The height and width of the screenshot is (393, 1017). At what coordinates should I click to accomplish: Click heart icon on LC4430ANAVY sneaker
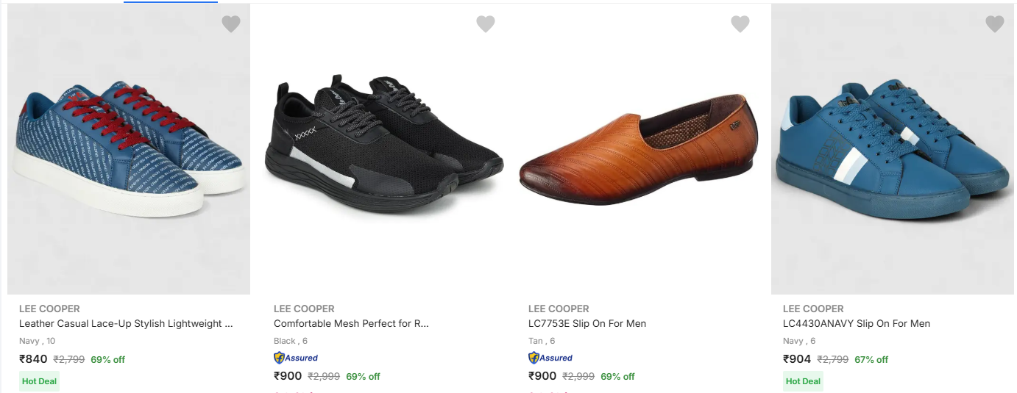[x=995, y=24]
